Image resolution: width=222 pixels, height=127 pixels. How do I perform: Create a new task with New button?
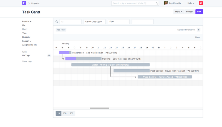point(199,12)
